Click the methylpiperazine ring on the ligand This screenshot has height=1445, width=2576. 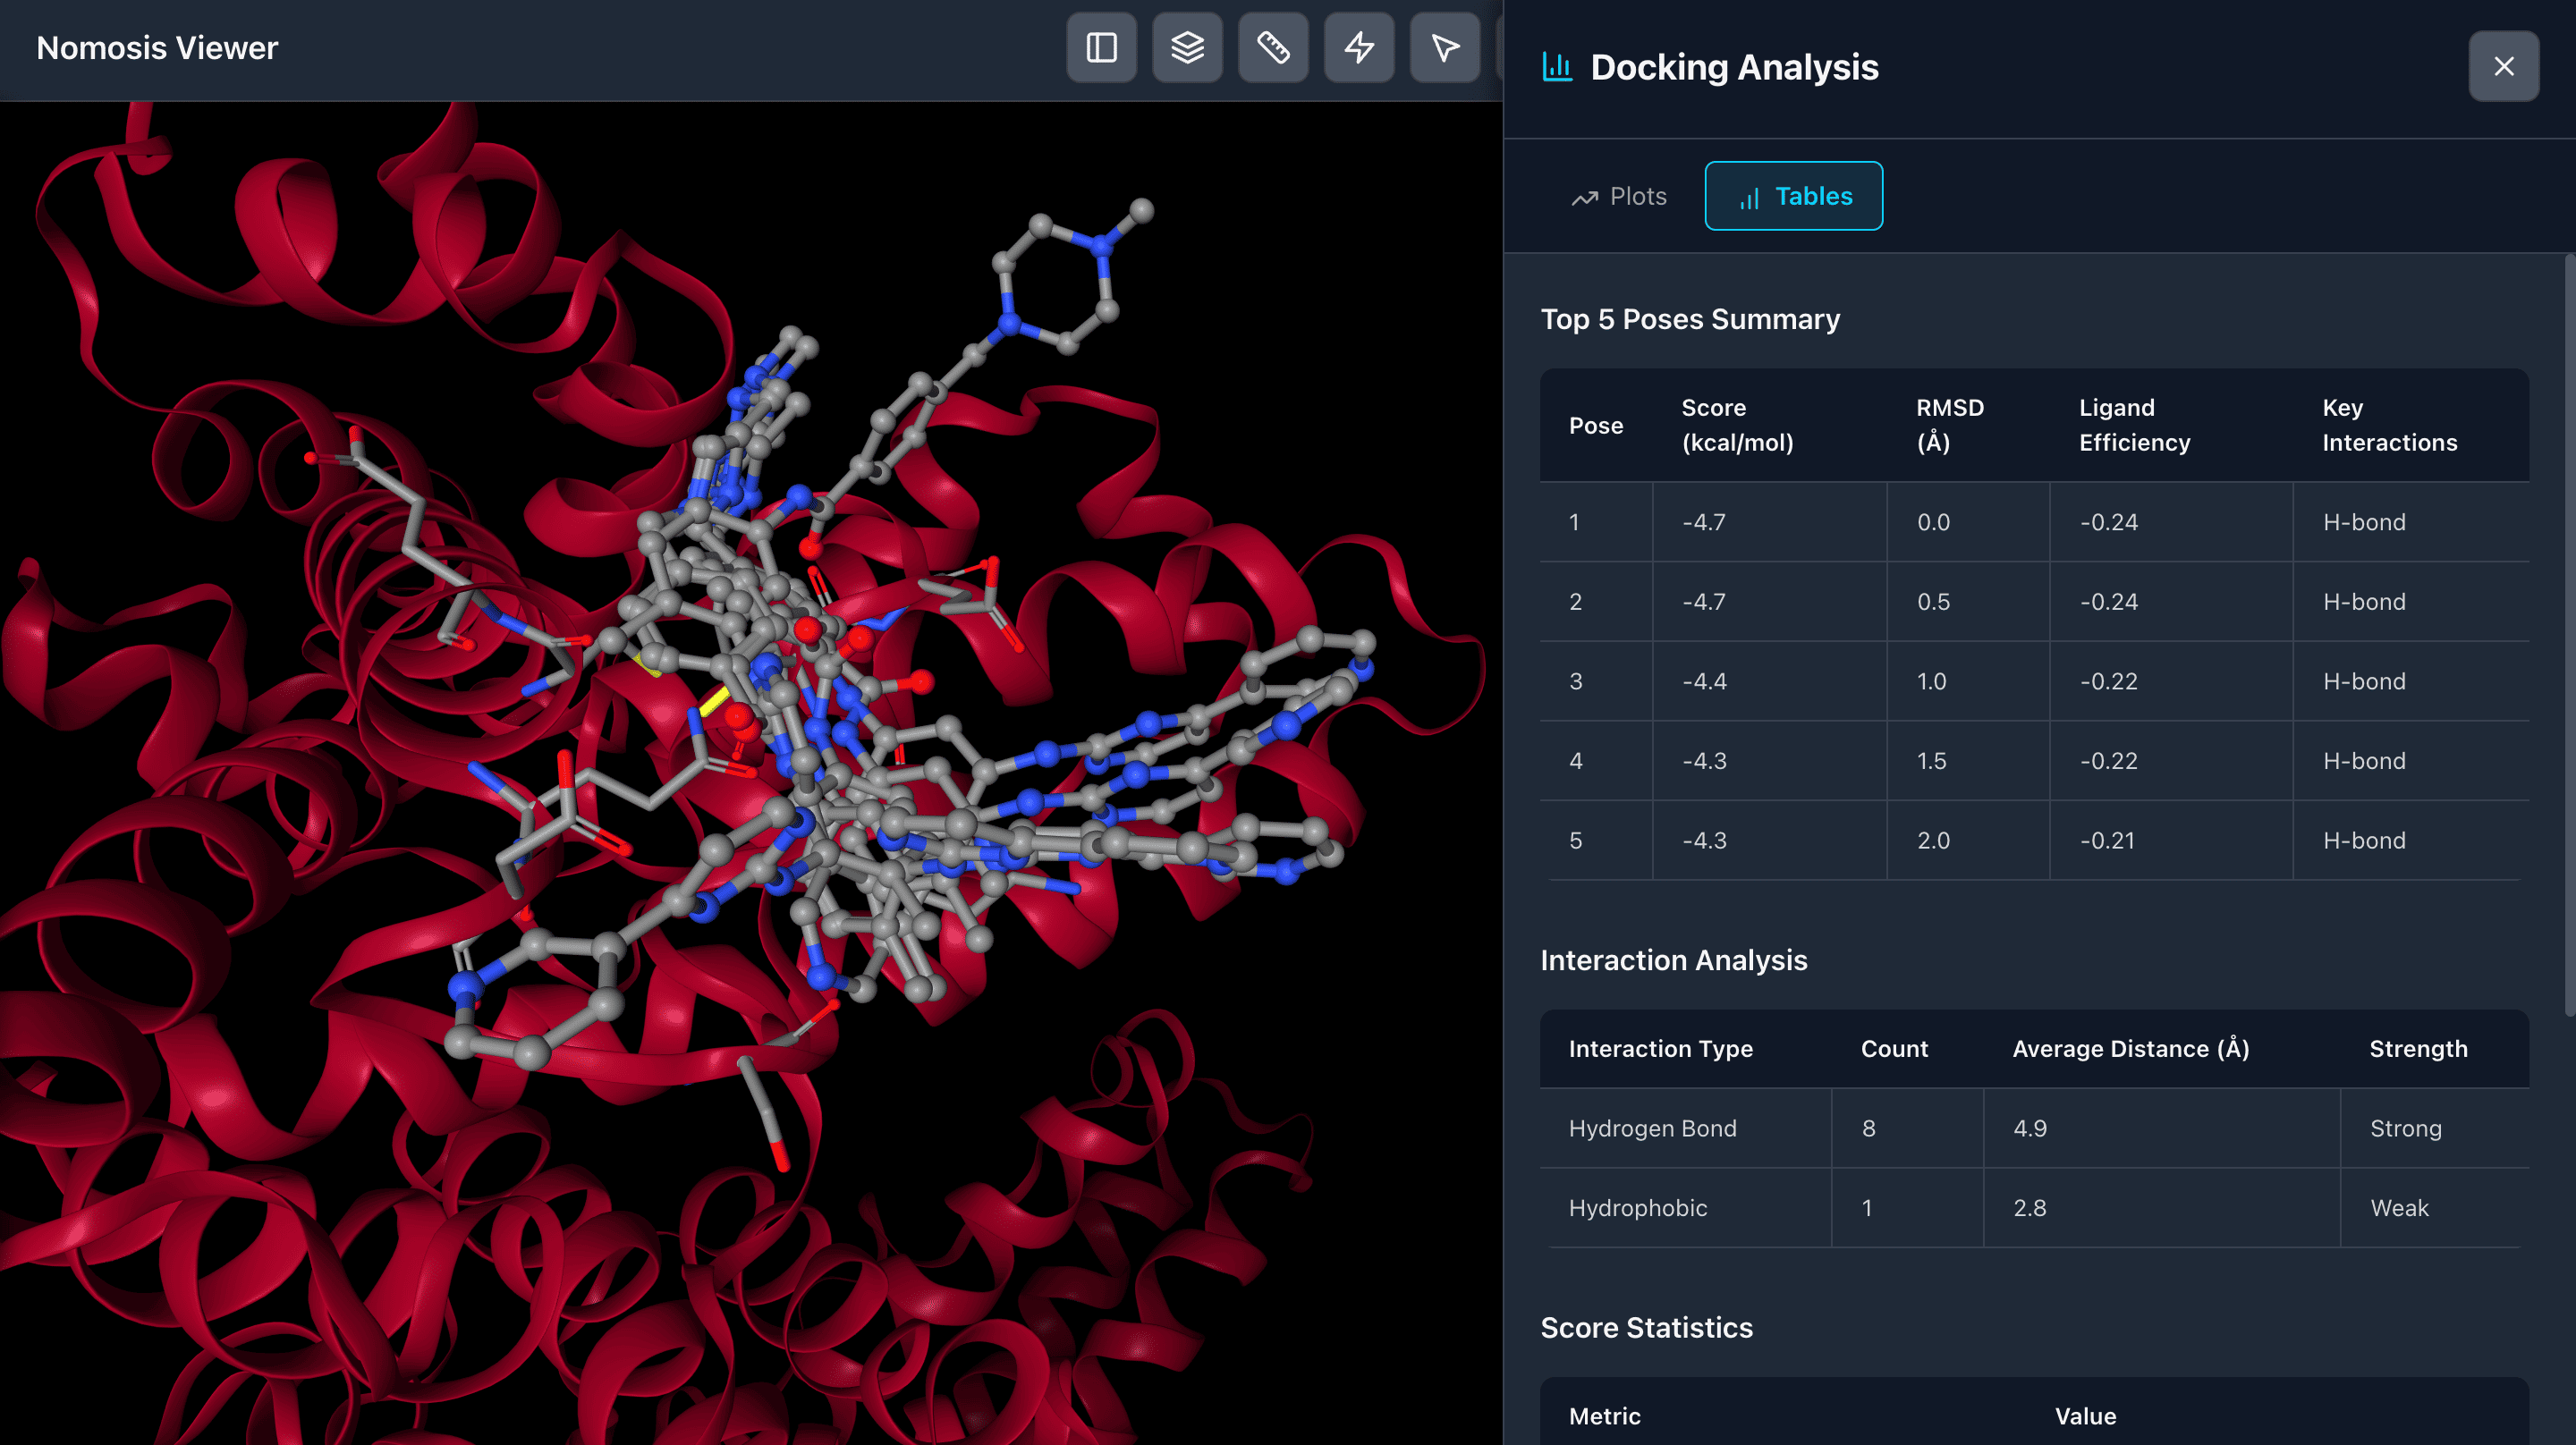tap(1058, 285)
